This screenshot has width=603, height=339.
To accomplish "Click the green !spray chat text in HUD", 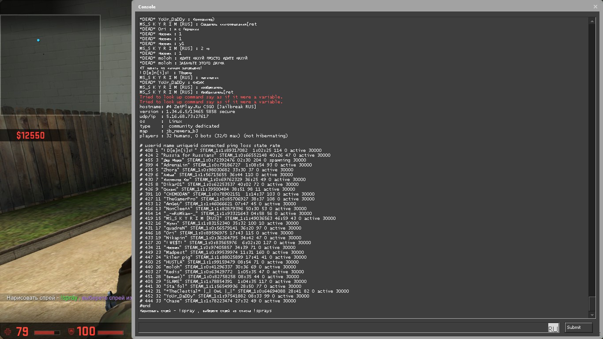I will pos(69,298).
